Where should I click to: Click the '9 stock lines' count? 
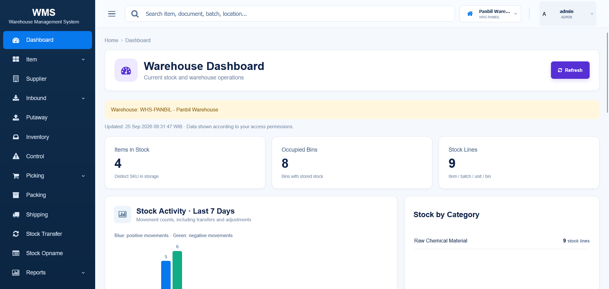click(x=576, y=241)
